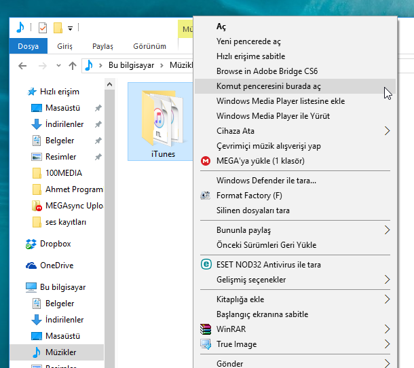Select Hızlı erişim in navigation pane
The height and width of the screenshot is (368, 414).
(60, 92)
